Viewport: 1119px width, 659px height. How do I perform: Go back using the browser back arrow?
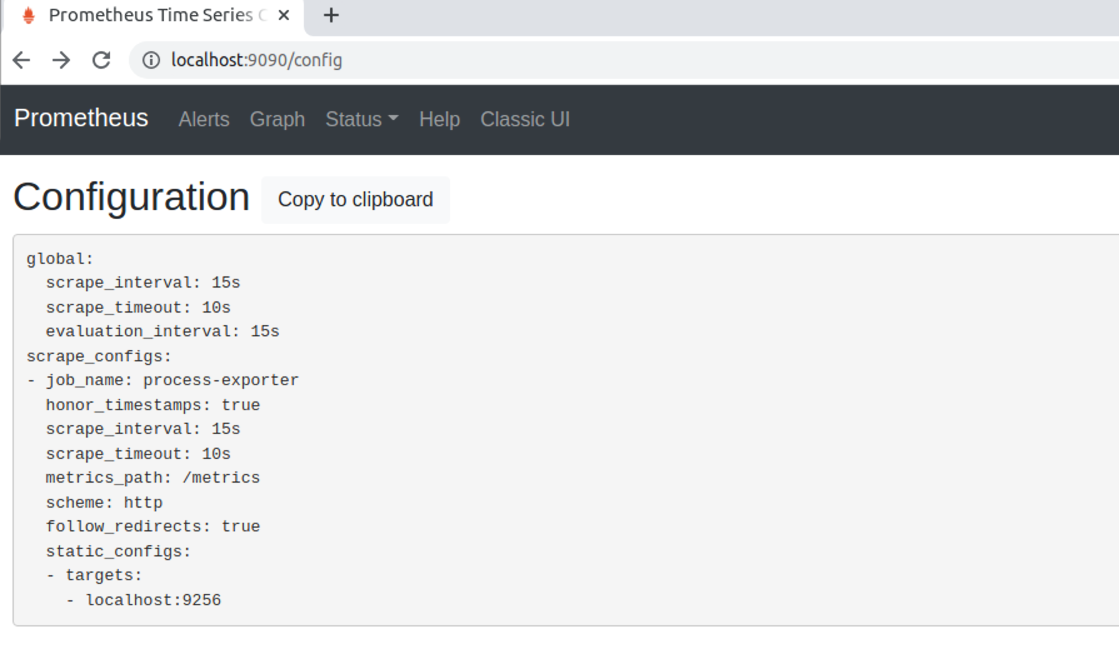tap(21, 60)
